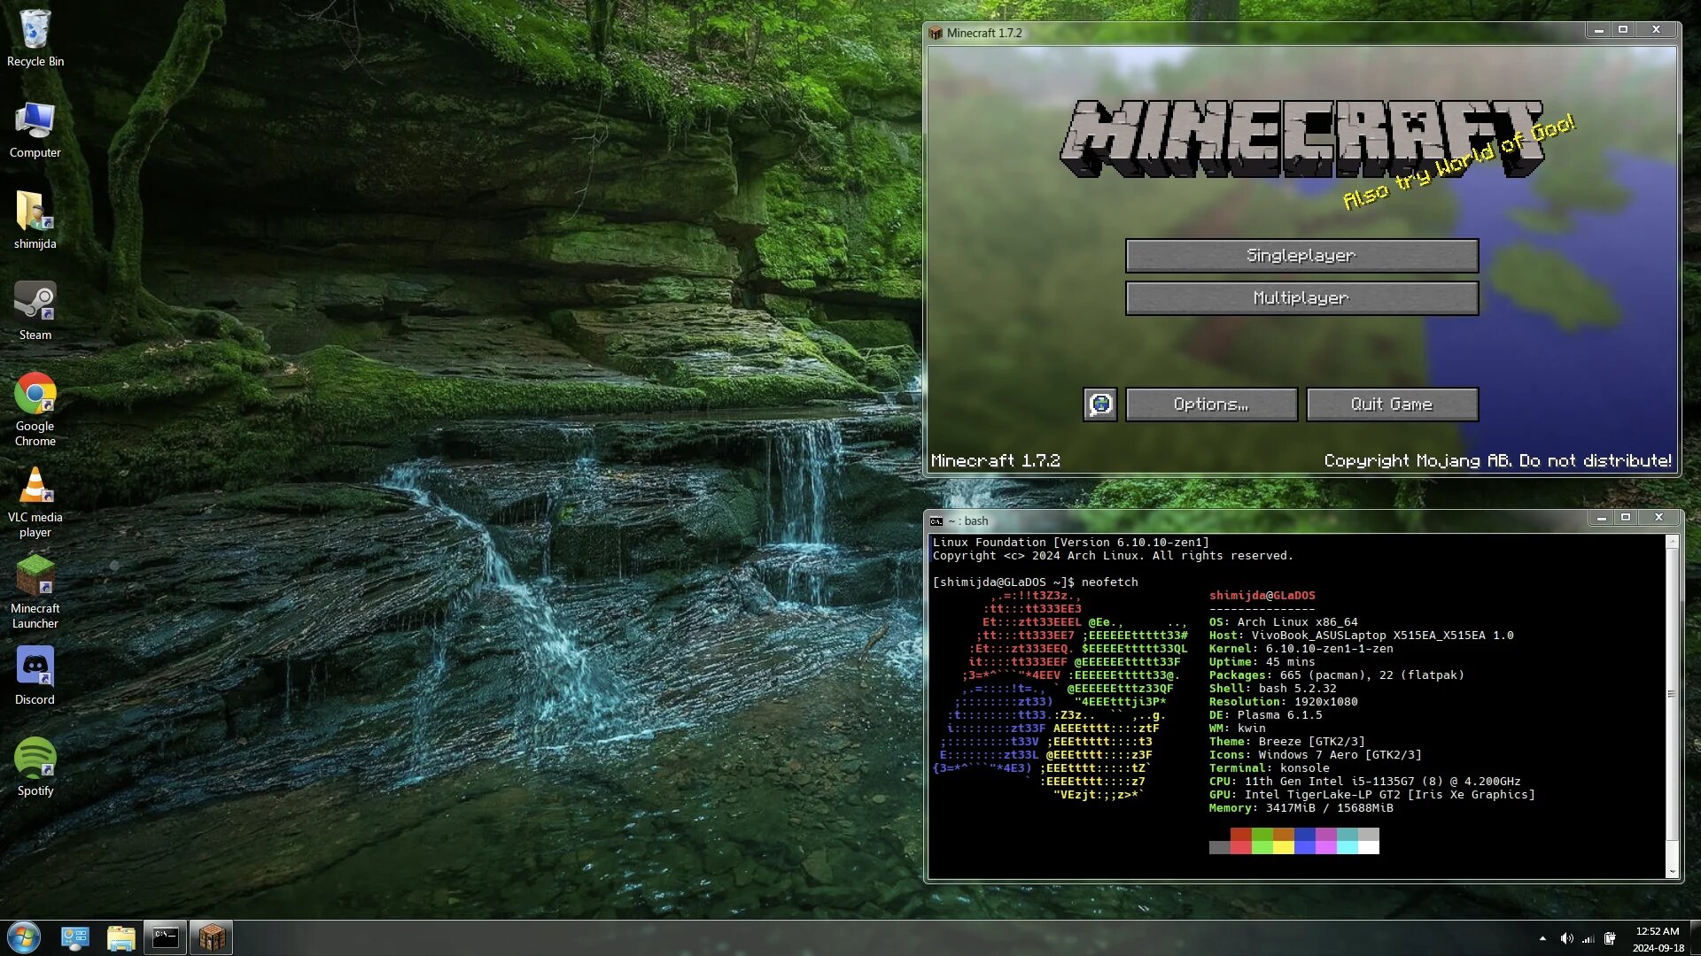Open VLC media player desktop icon
This screenshot has height=956, width=1701.
point(35,502)
